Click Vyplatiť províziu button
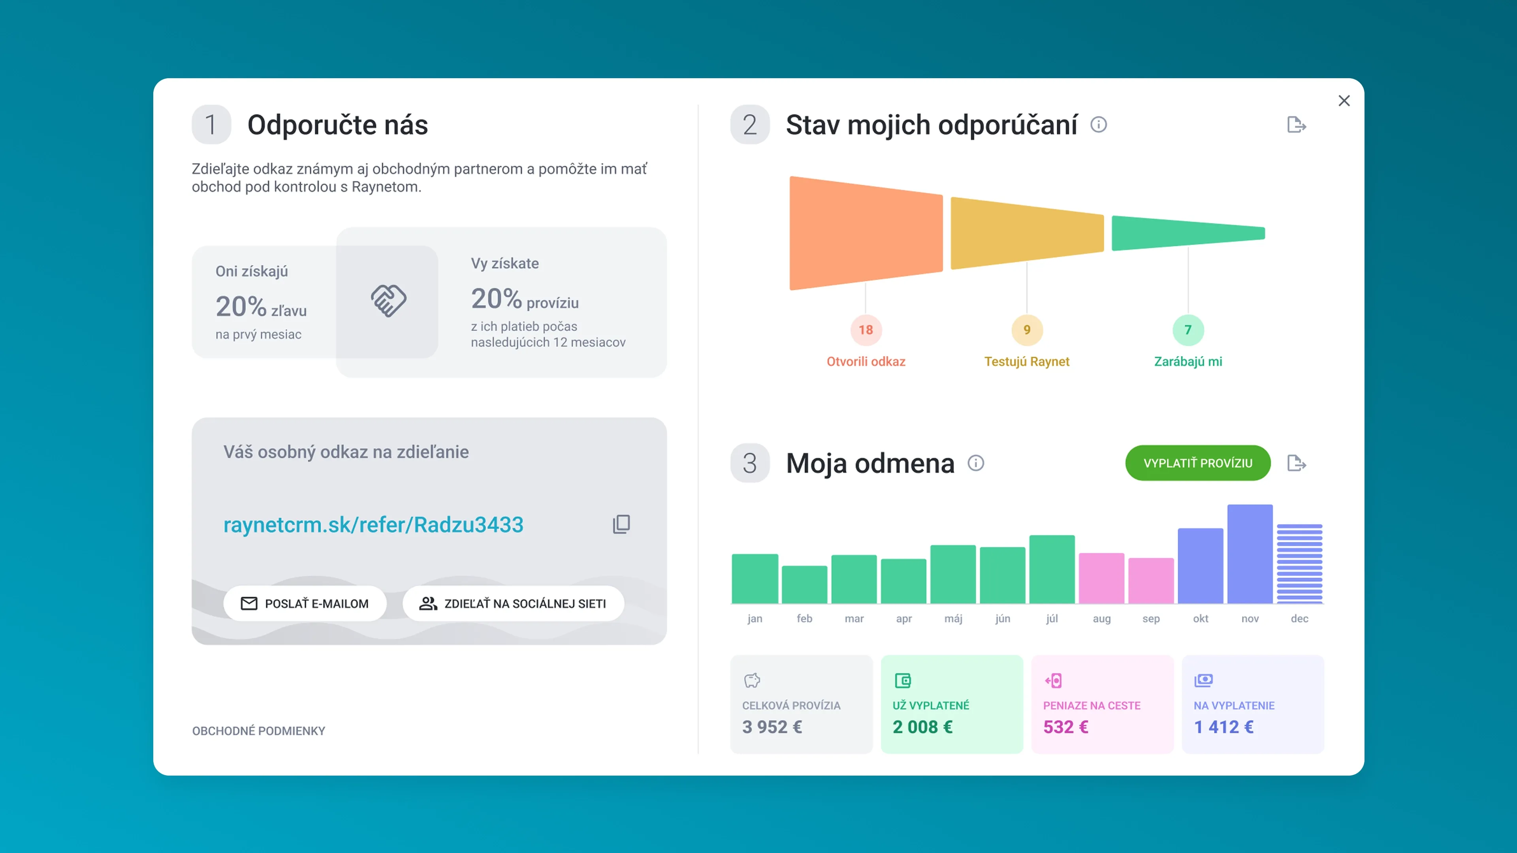Image resolution: width=1517 pixels, height=853 pixels. coord(1198,463)
